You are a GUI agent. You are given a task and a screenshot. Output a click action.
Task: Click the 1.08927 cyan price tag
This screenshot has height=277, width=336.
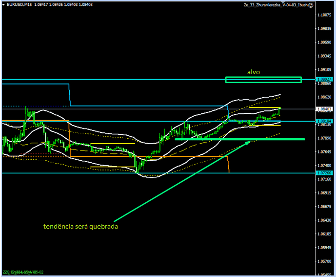pos(324,79)
